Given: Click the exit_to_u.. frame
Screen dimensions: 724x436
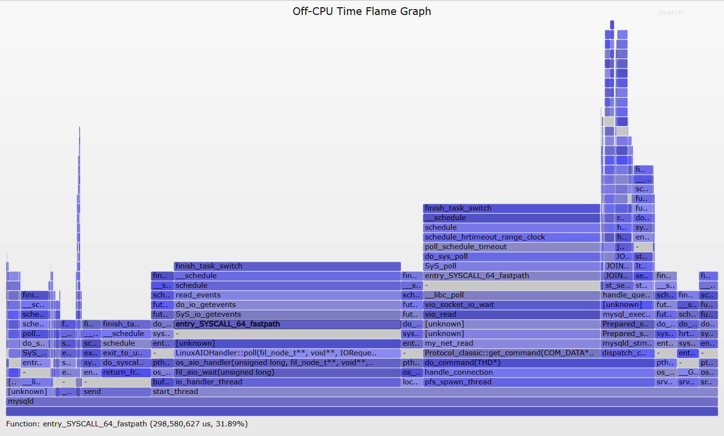Looking at the screenshot, I should [126, 353].
